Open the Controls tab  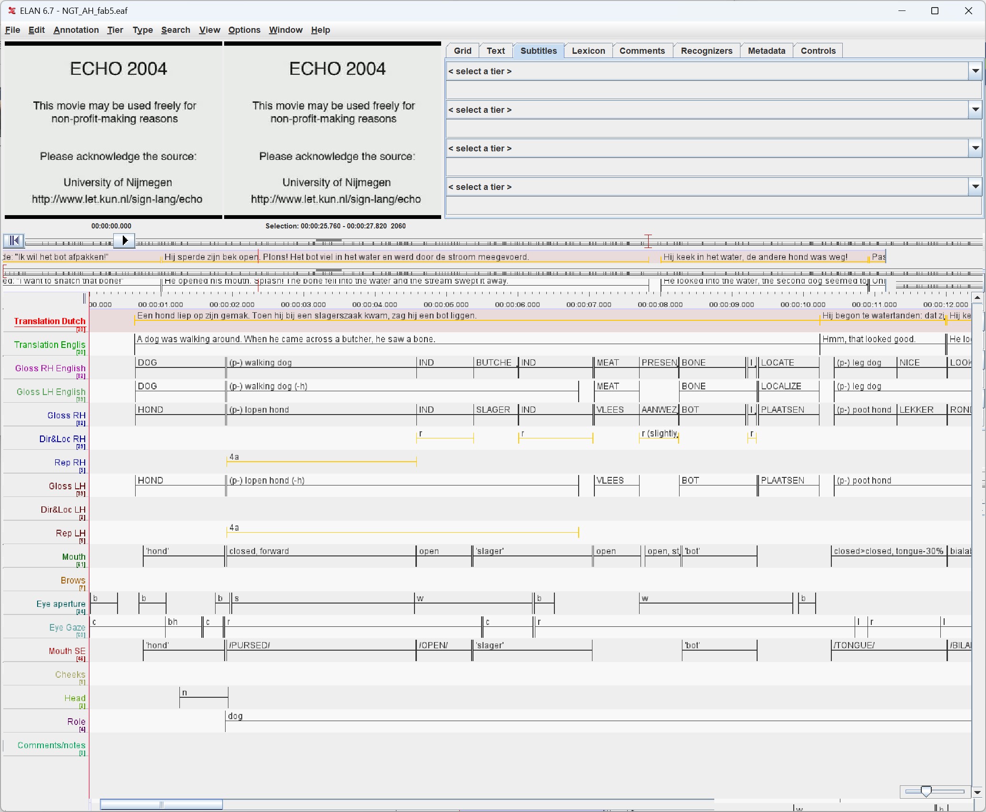(x=818, y=51)
